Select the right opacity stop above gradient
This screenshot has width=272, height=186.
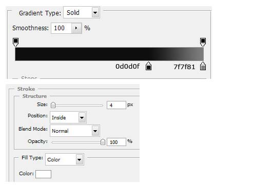[203, 42]
